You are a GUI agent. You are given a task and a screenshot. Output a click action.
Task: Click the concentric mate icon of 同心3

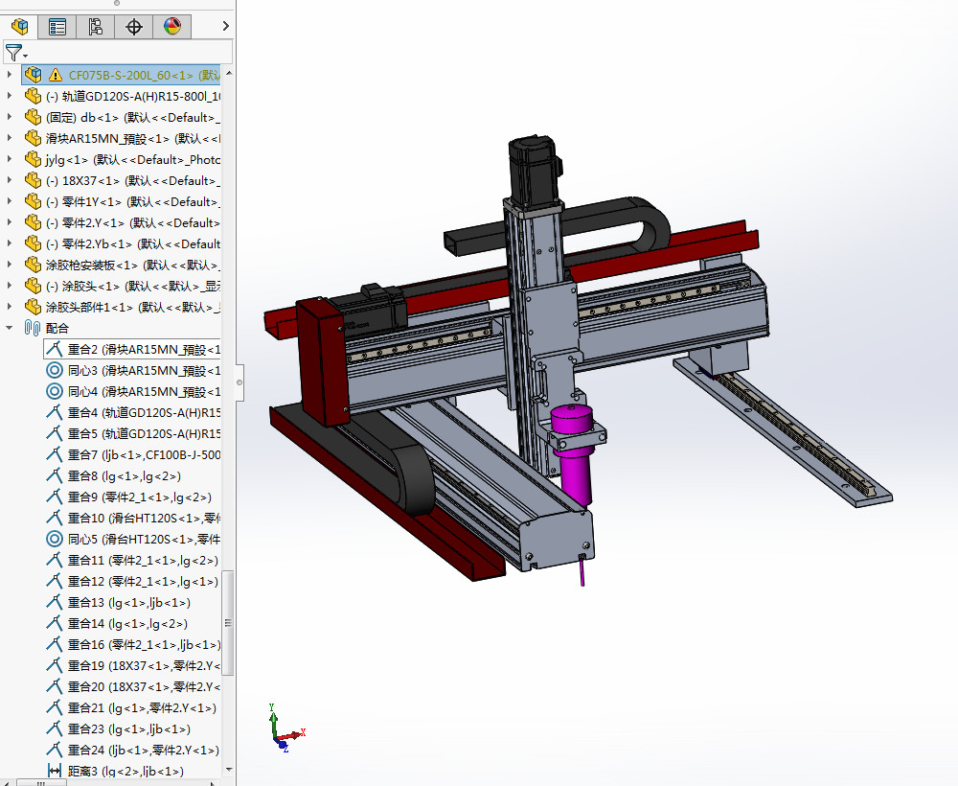55,370
